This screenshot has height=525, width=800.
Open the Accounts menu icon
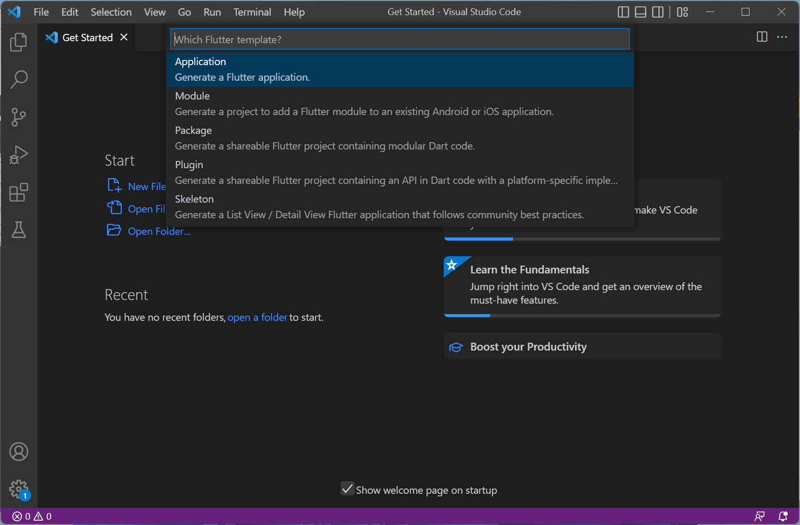click(19, 452)
